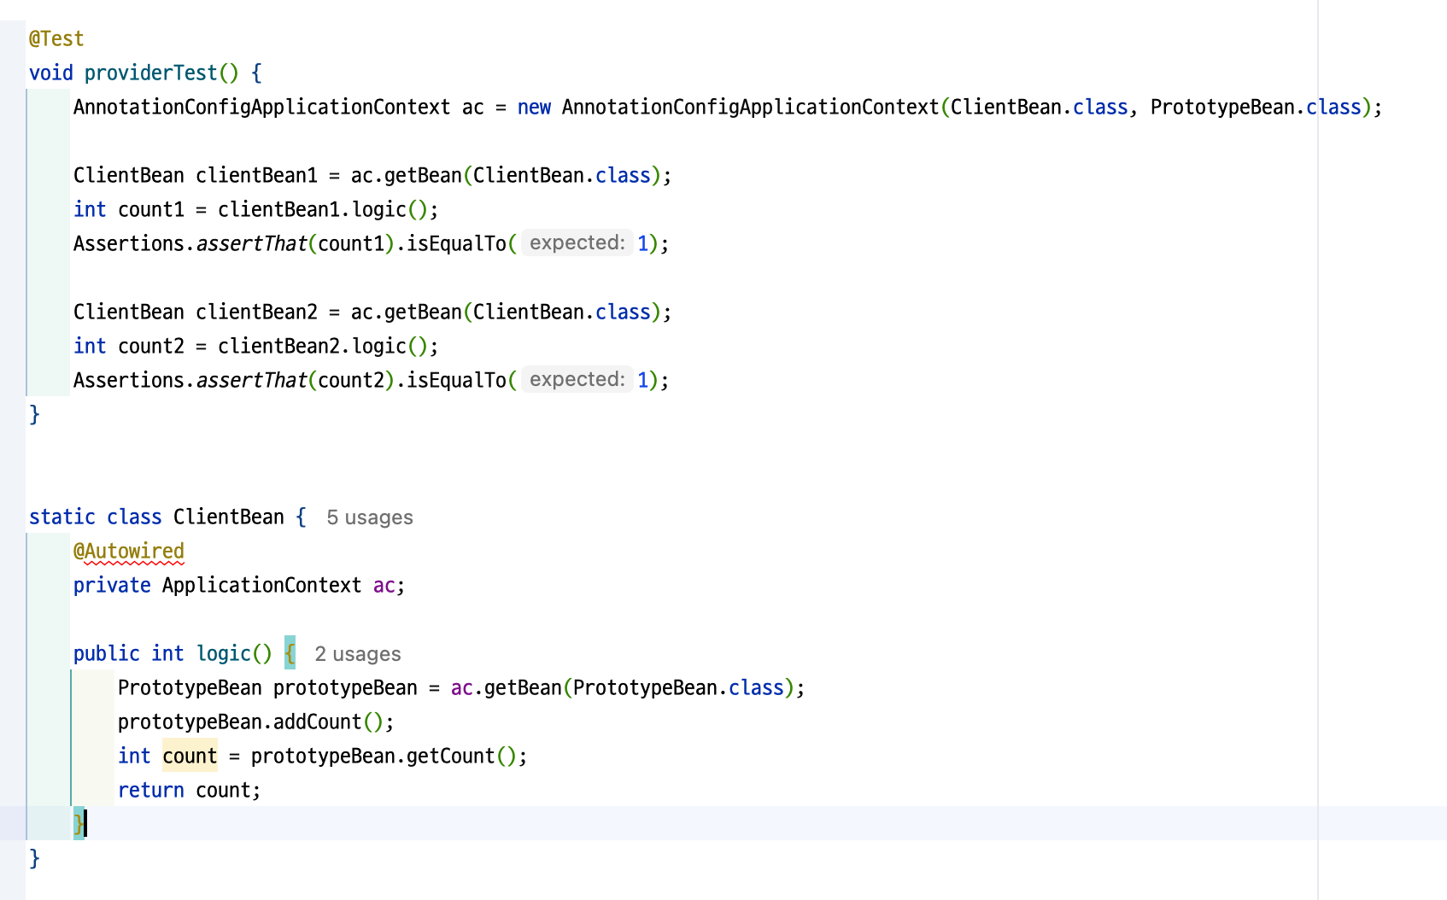This screenshot has height=900, width=1447.
Task: Click isEqualTo in the count2 assertion
Action: click(x=456, y=381)
